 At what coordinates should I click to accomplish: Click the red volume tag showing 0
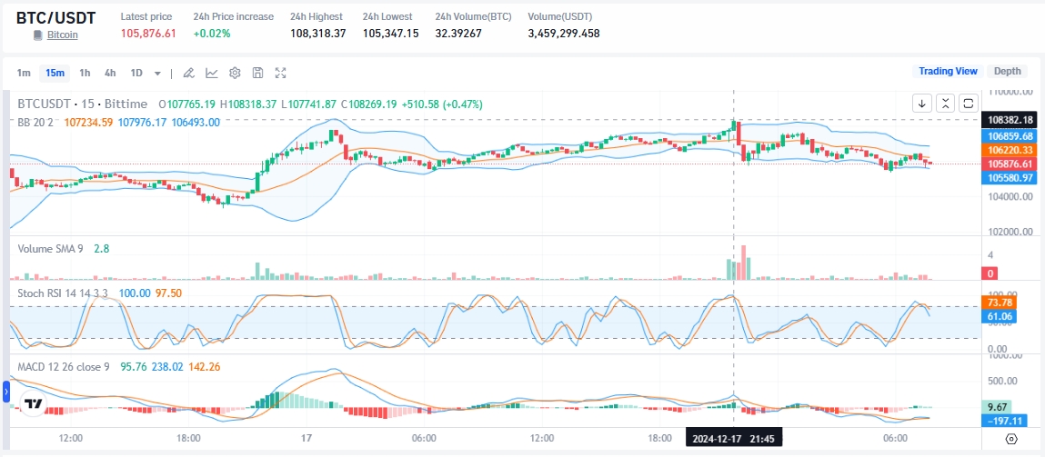click(x=989, y=273)
